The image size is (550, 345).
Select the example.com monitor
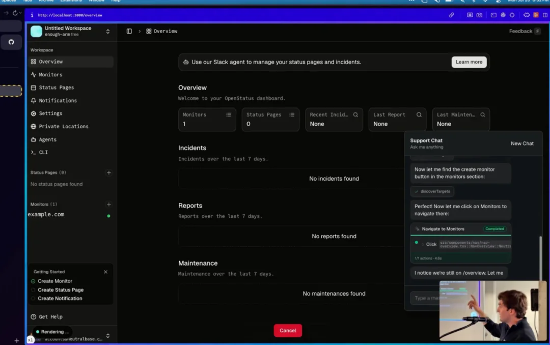[x=70, y=215]
